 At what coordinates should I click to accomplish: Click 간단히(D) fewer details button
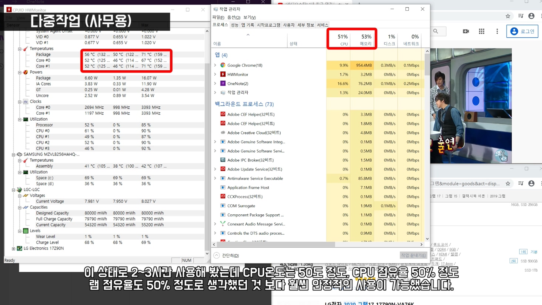coord(226,255)
